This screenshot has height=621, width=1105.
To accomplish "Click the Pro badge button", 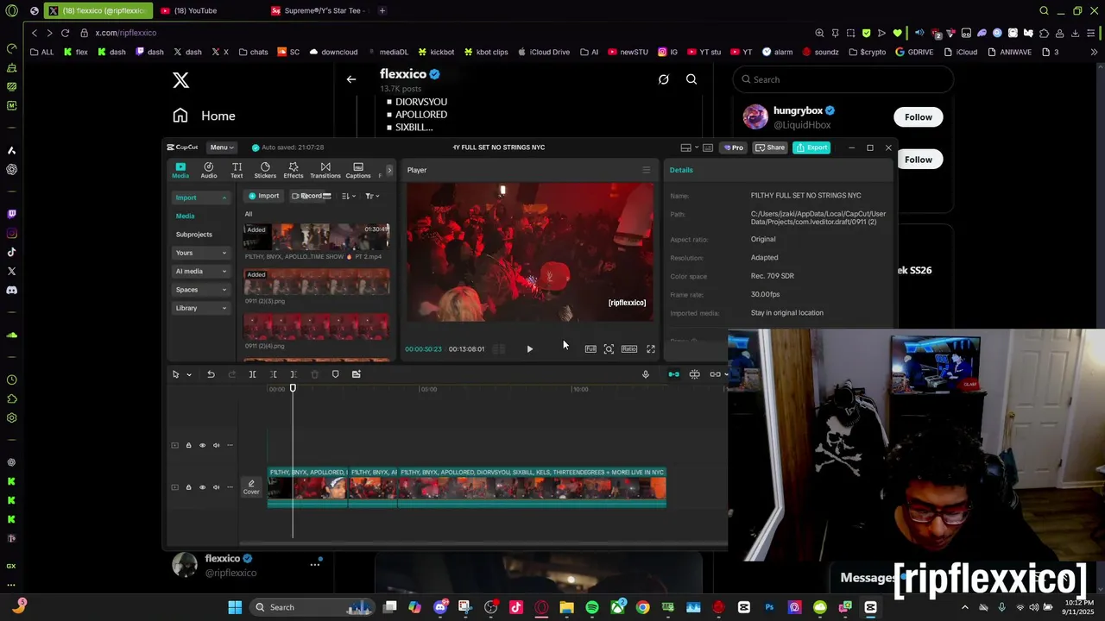I will (x=734, y=147).
